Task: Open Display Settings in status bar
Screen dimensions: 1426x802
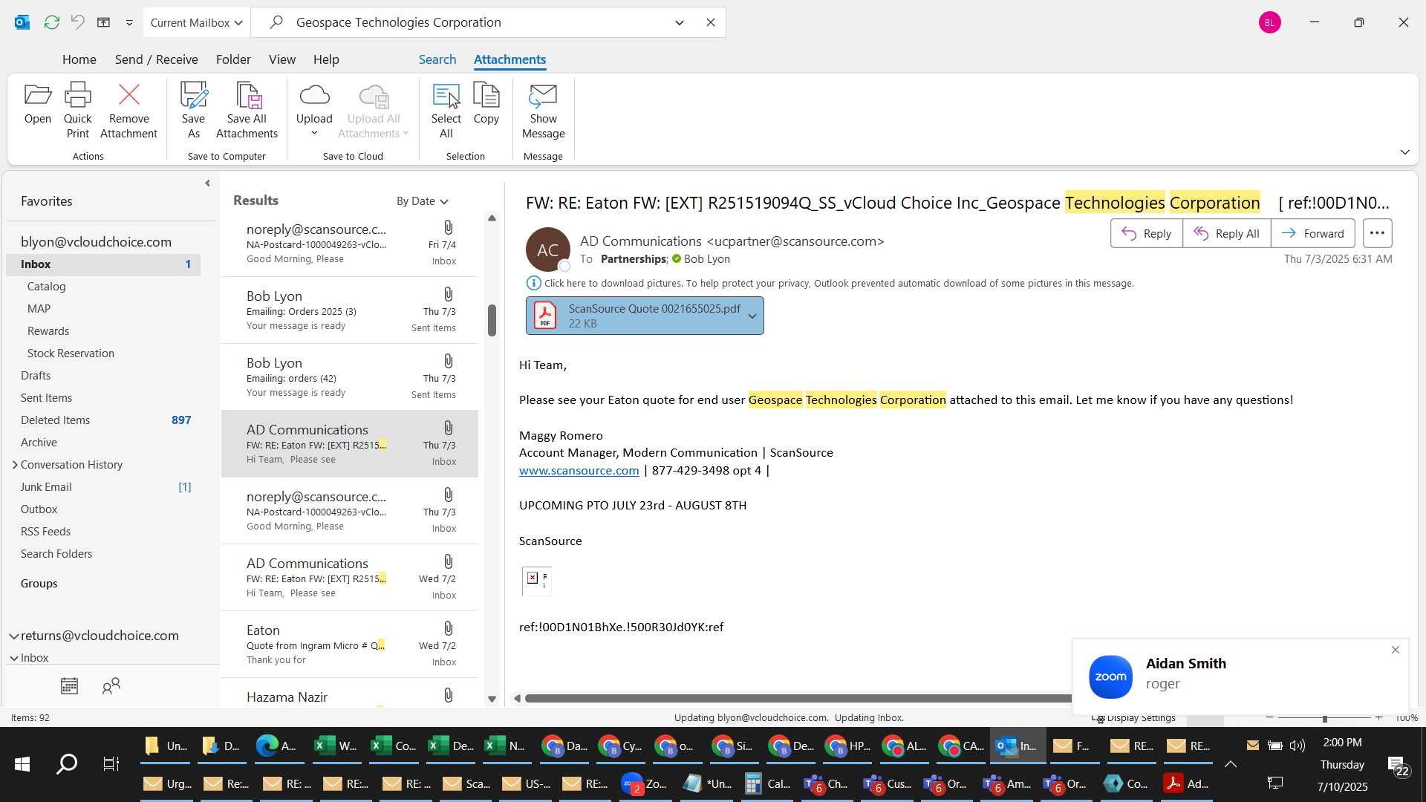Action: click(1134, 718)
